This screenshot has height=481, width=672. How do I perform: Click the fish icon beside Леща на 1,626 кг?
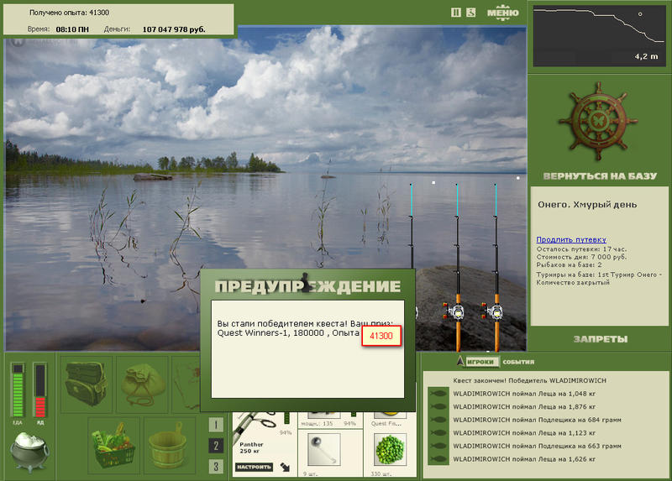(438, 459)
